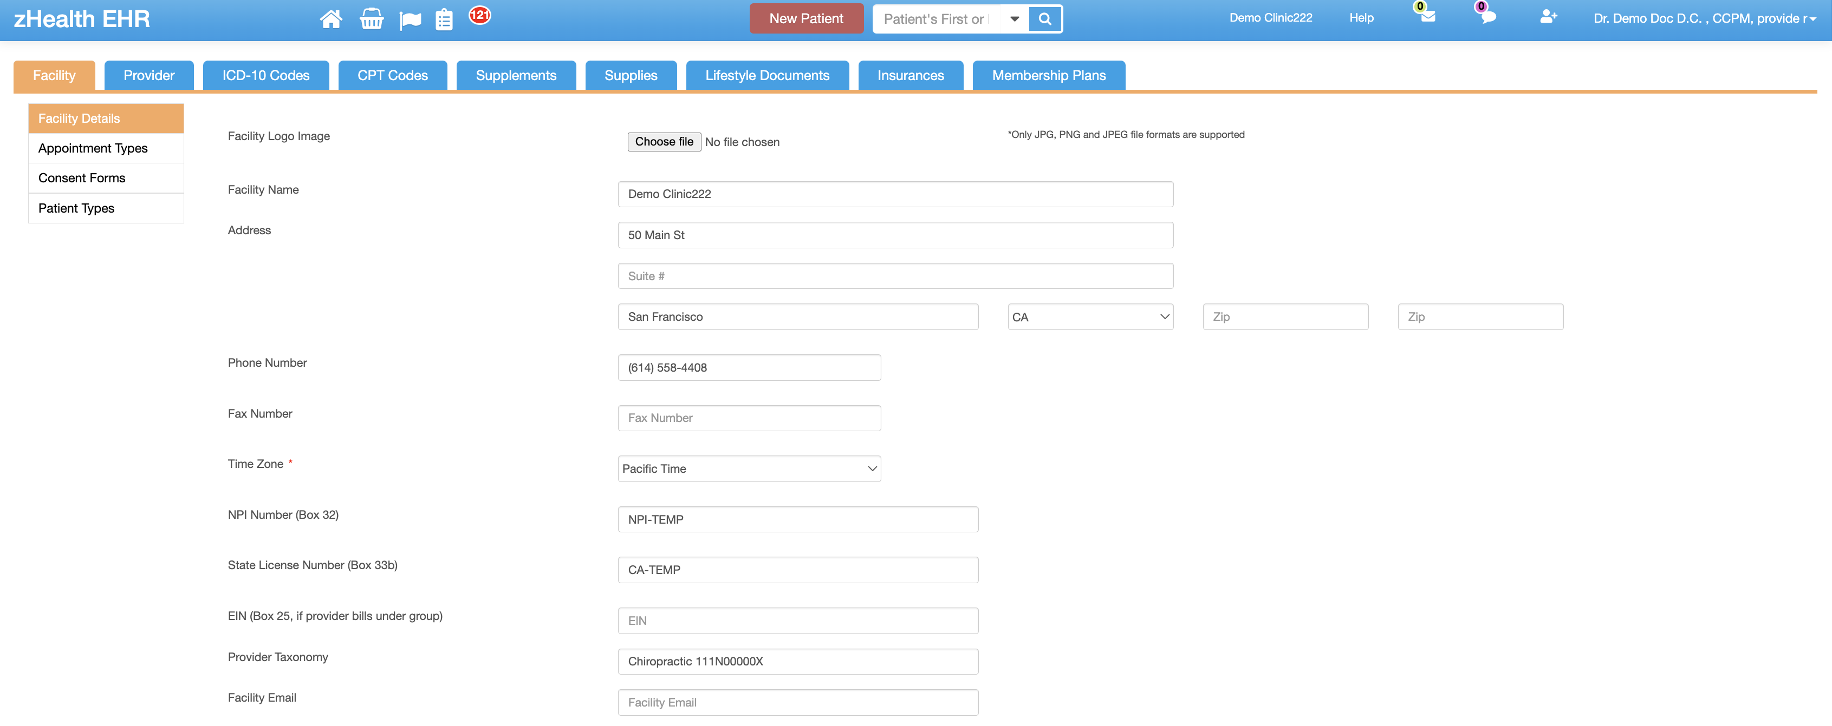Click the first Zip field
This screenshot has height=726, width=1832.
tap(1285, 317)
